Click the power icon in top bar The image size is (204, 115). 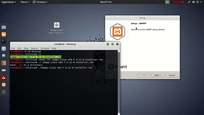pyautogui.click(x=198, y=2)
